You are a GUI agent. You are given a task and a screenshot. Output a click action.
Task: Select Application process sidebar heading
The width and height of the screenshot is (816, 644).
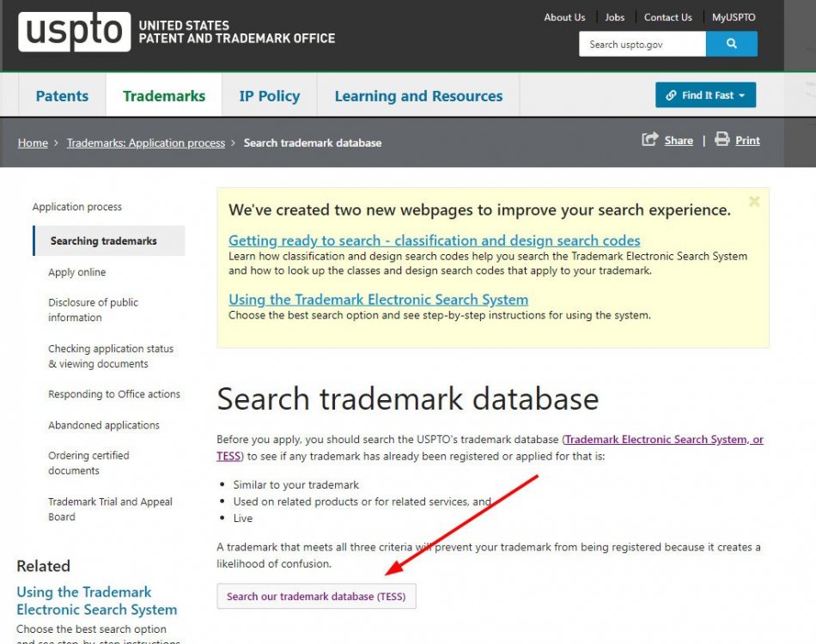pyautogui.click(x=77, y=207)
